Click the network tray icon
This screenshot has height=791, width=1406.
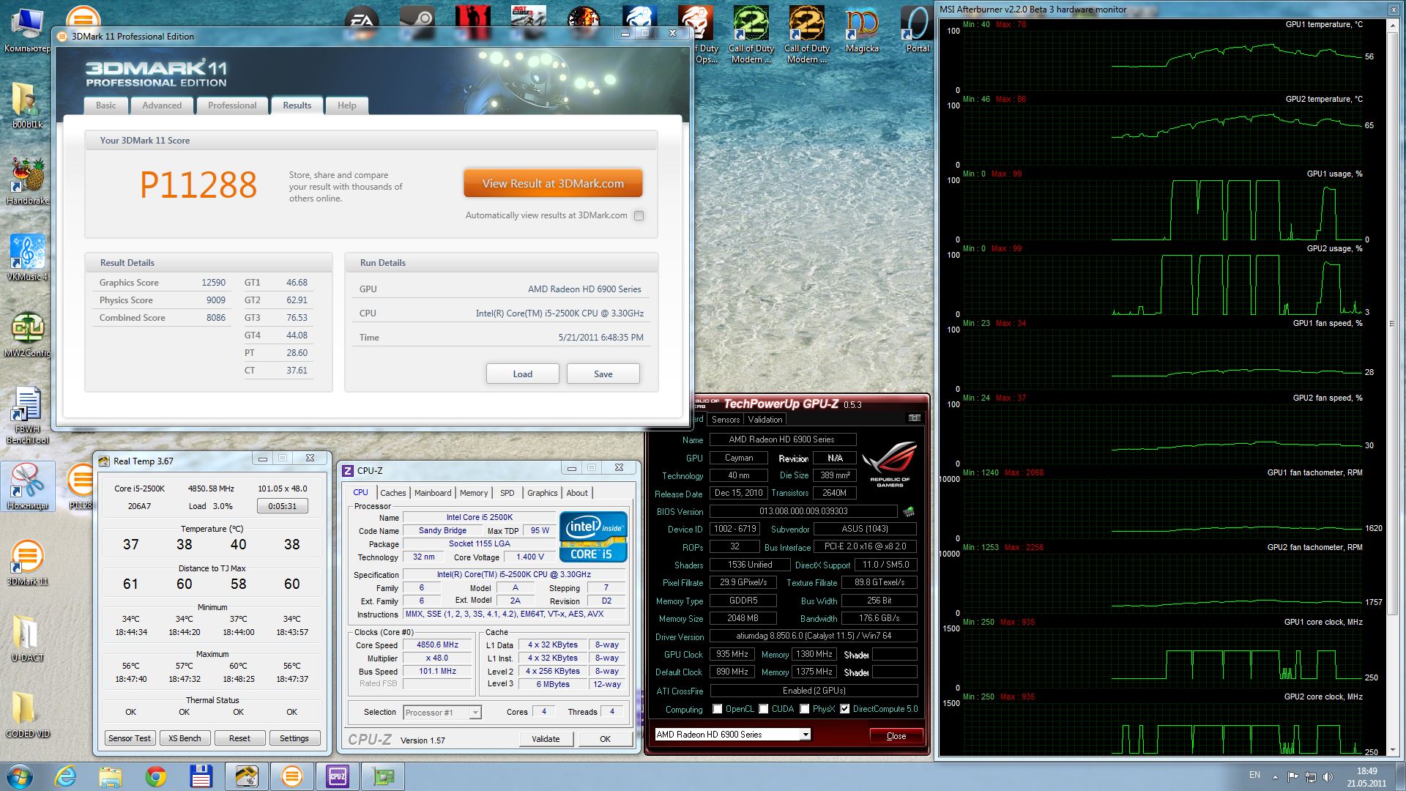pyautogui.click(x=1310, y=776)
